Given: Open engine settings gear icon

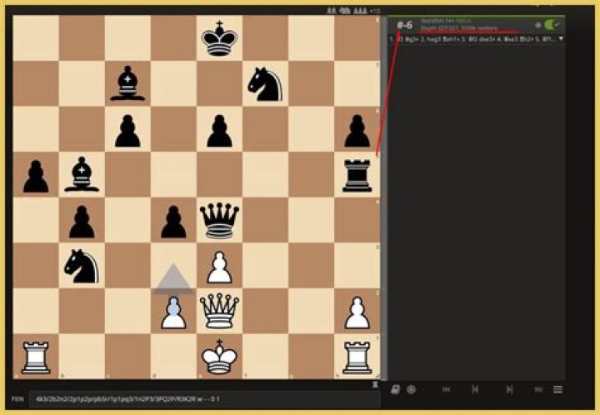Looking at the screenshot, I should tap(538, 25).
